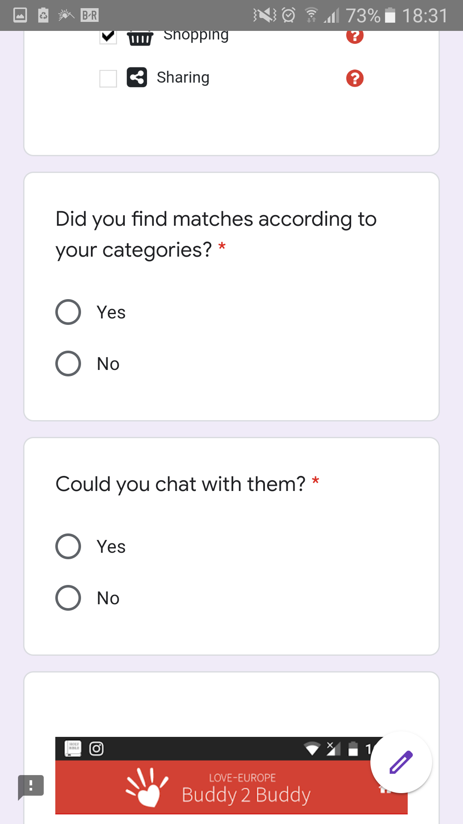Tap the Shopping help question mark

pyautogui.click(x=355, y=36)
